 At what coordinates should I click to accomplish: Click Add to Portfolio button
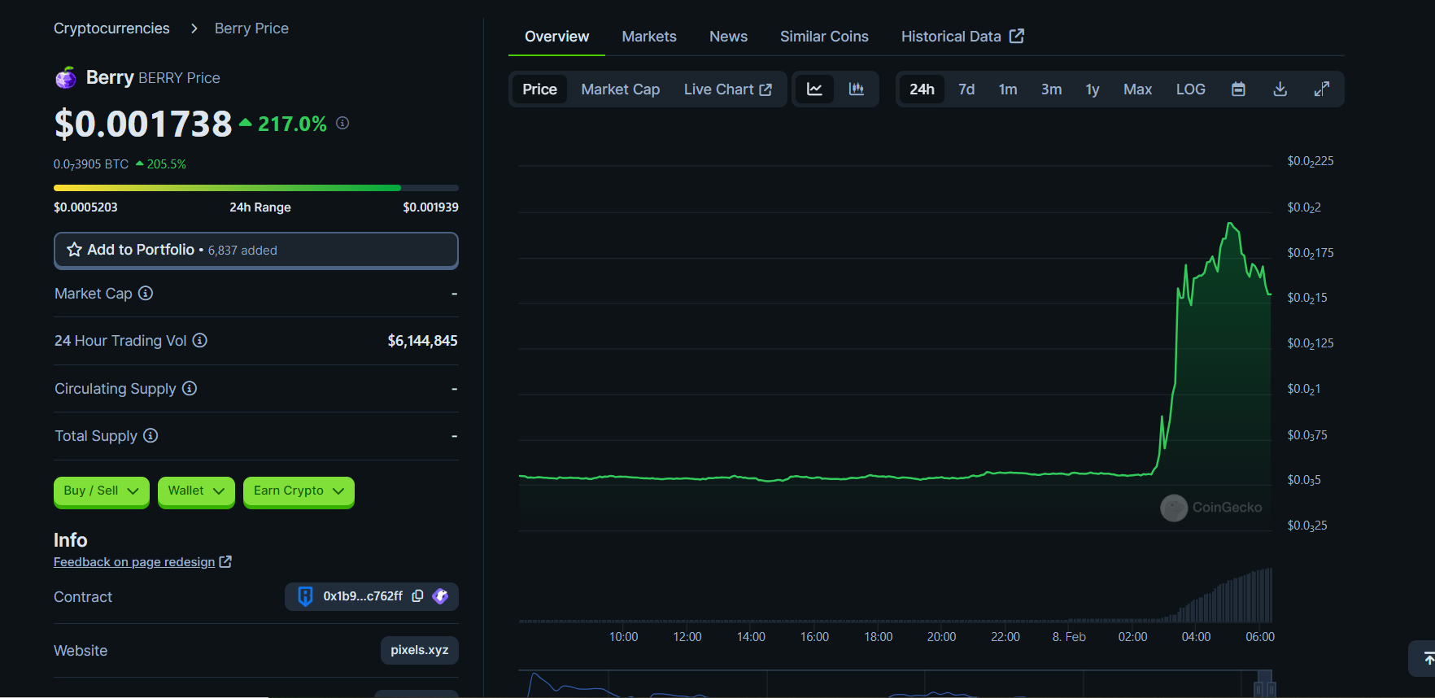pos(255,251)
